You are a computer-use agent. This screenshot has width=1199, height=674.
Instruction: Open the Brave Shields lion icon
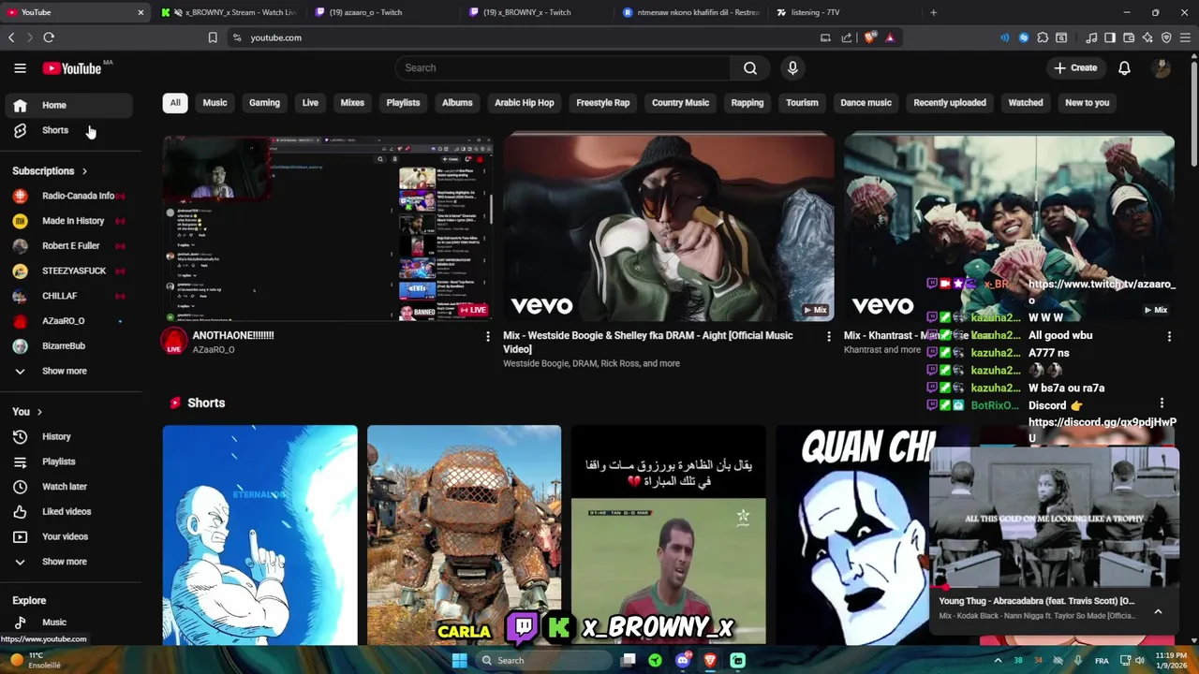(x=870, y=37)
